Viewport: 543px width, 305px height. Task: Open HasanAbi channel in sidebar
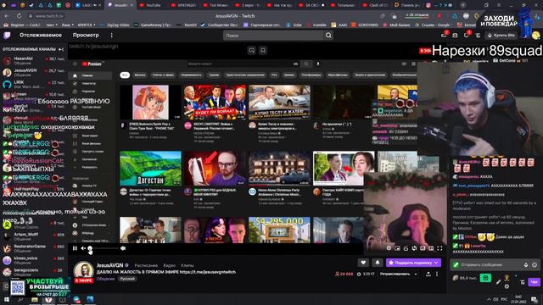click(x=34, y=61)
